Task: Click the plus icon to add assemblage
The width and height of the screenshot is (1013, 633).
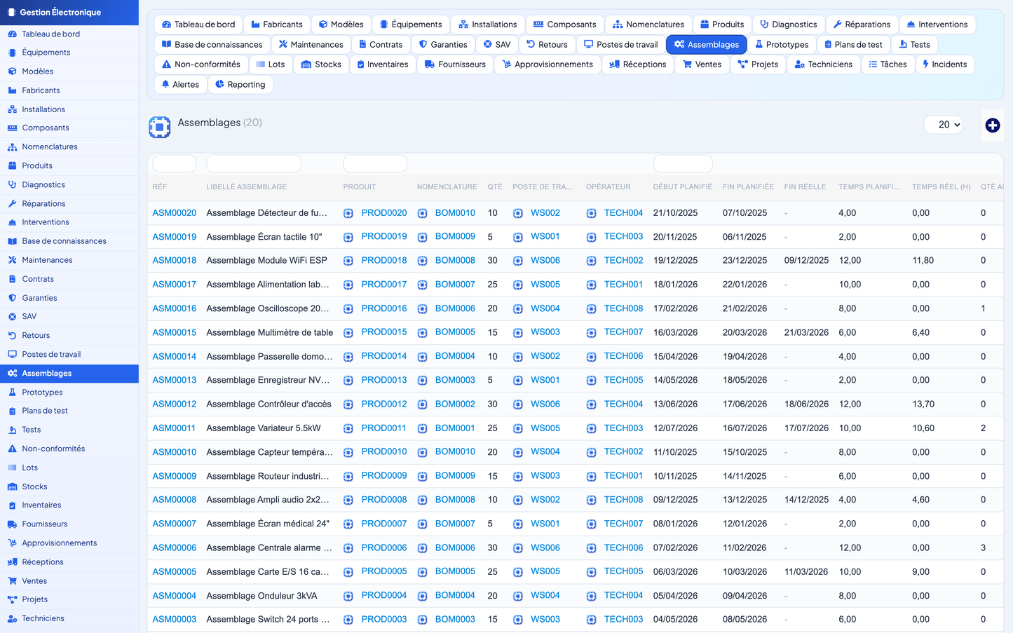Action: [x=992, y=125]
